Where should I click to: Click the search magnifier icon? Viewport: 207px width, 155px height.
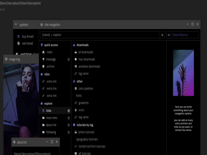click(169, 35)
